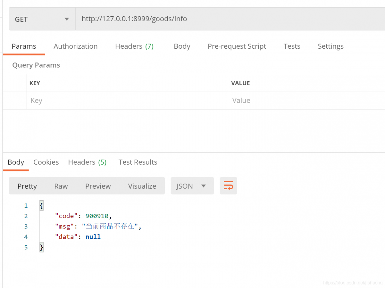
Task: Switch to the Settings tab
Action: pos(331,47)
